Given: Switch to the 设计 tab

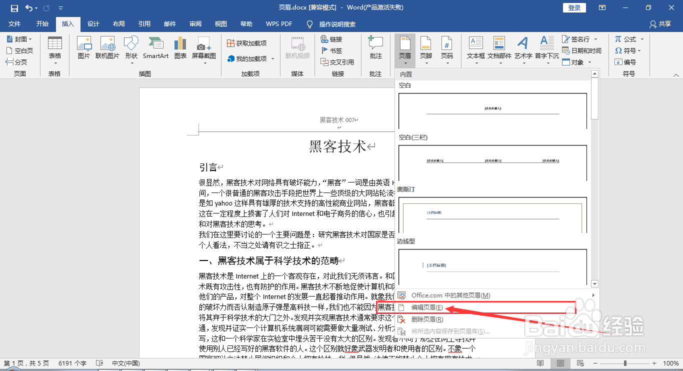Looking at the screenshot, I should pyautogui.click(x=93, y=24).
